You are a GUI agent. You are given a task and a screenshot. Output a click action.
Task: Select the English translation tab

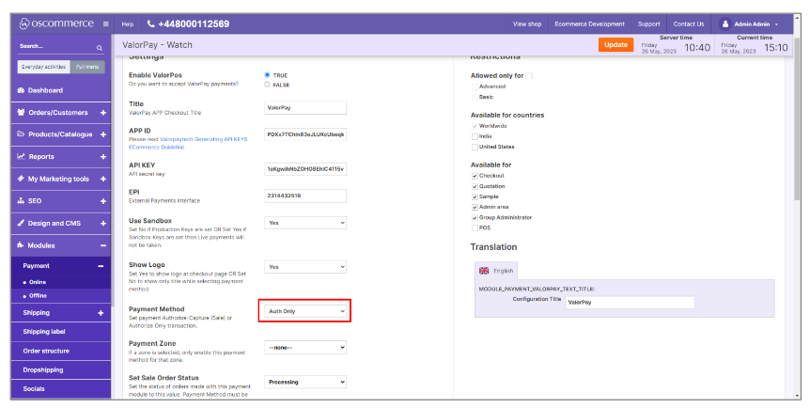point(496,271)
